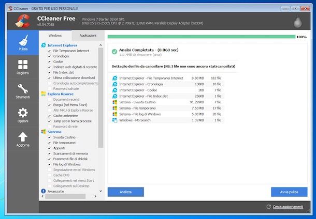Image resolution: width=316 pixels, height=219 pixels.
Task: Disable the IE Cookie checkbox
Action: (x=49, y=61)
